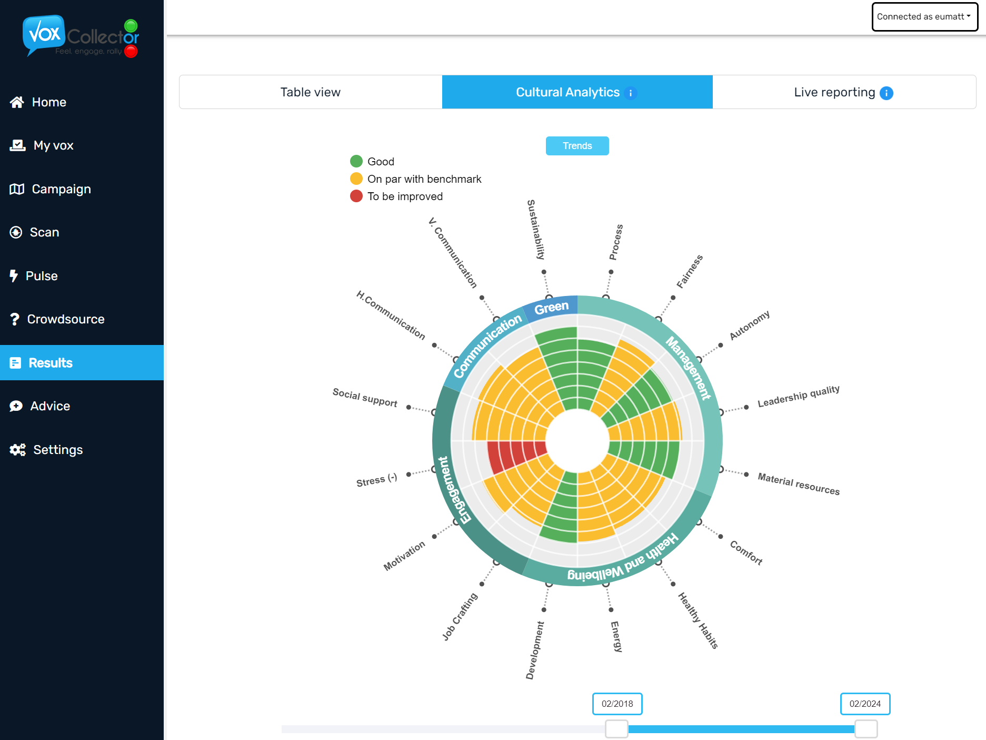Click the Social support axis label
Screen dimensions: 986x740
click(x=365, y=398)
